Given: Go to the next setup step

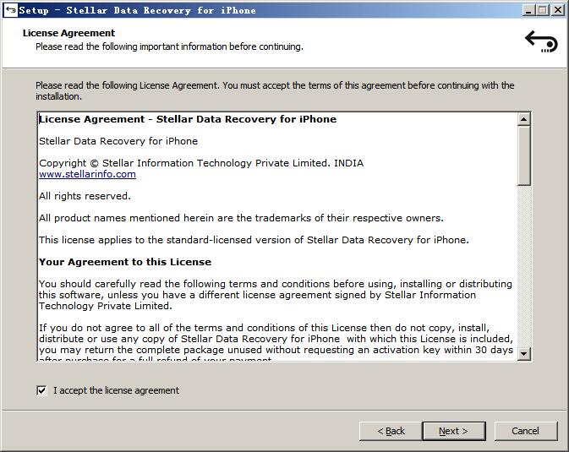Looking at the screenshot, I should 454,431.
